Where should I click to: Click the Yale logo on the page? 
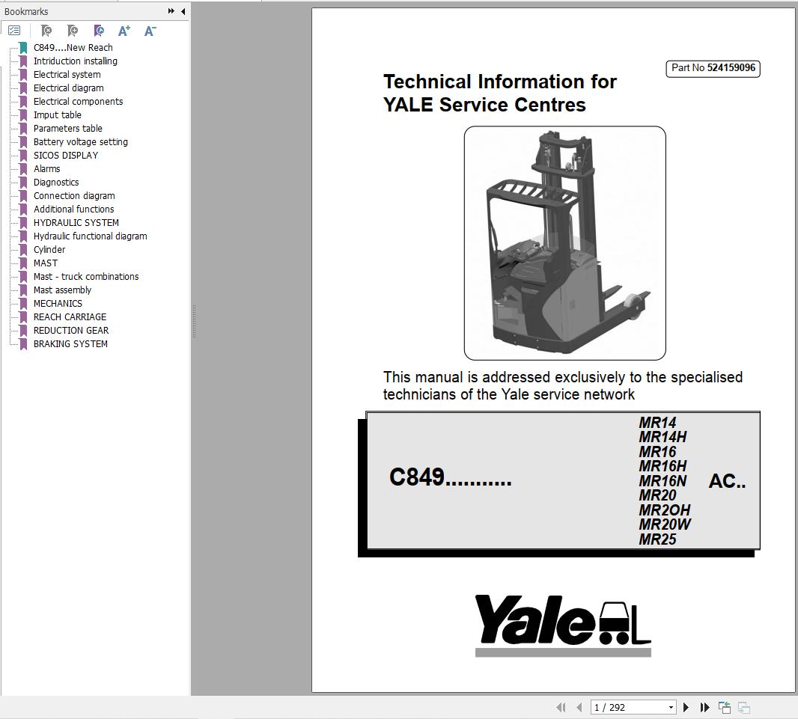(563, 625)
